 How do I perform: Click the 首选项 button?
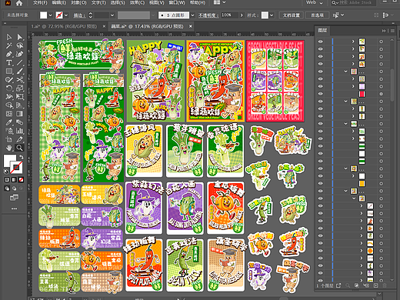click(317, 15)
